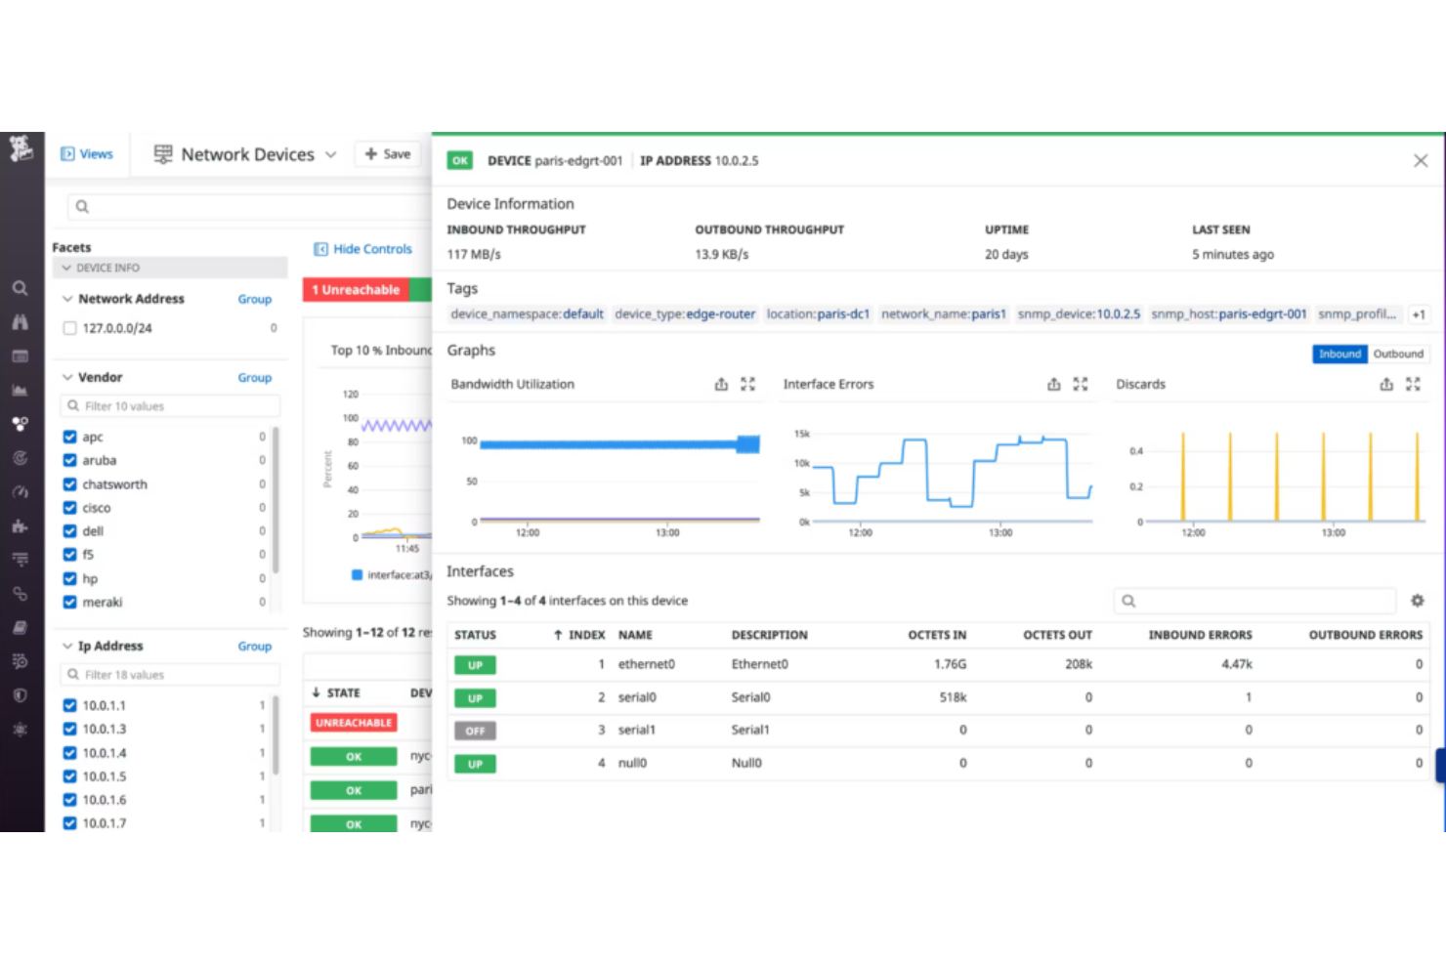Open interfaces table settings gear
1446x964 pixels.
click(1417, 601)
